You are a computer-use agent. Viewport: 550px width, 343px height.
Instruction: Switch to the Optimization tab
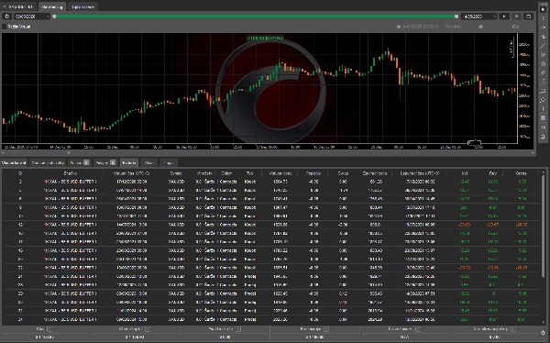[82, 6]
